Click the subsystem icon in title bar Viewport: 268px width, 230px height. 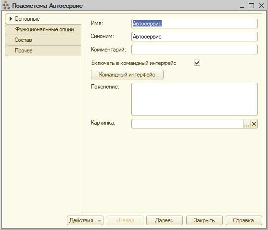point(6,5)
